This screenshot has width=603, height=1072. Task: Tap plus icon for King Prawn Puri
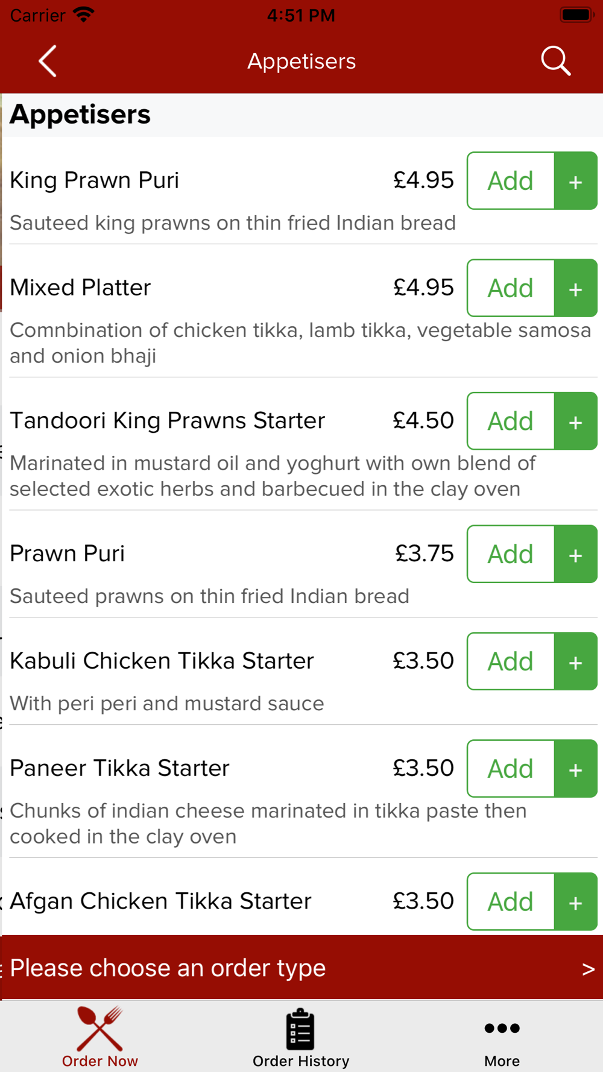pyautogui.click(x=576, y=181)
